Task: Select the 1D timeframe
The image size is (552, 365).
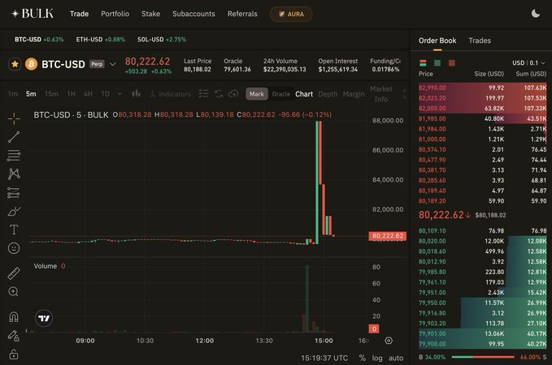Action: click(105, 94)
